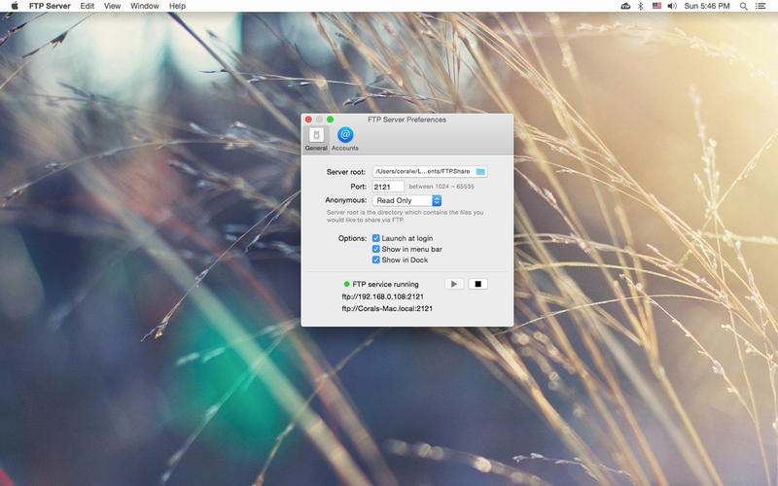The height and width of the screenshot is (486, 778).
Task: Open Bluetooth status in menu bar
Action: pyautogui.click(x=640, y=6)
